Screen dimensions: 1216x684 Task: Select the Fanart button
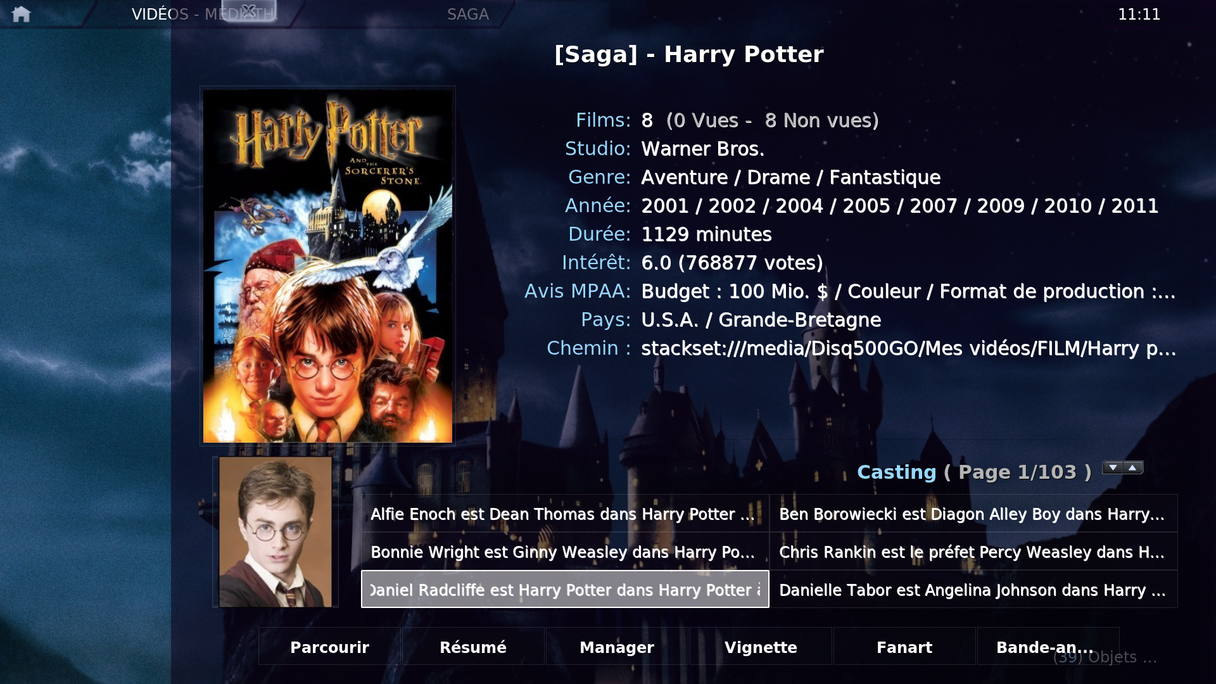coord(904,647)
